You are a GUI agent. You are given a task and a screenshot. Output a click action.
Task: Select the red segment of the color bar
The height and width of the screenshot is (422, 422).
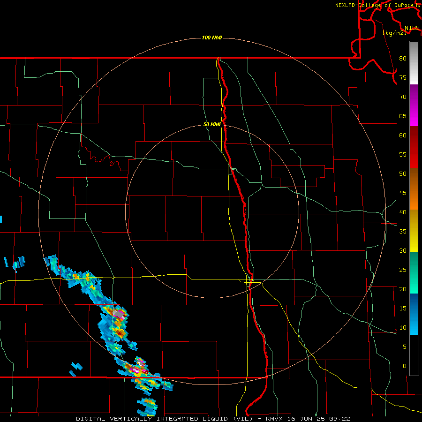414,147
